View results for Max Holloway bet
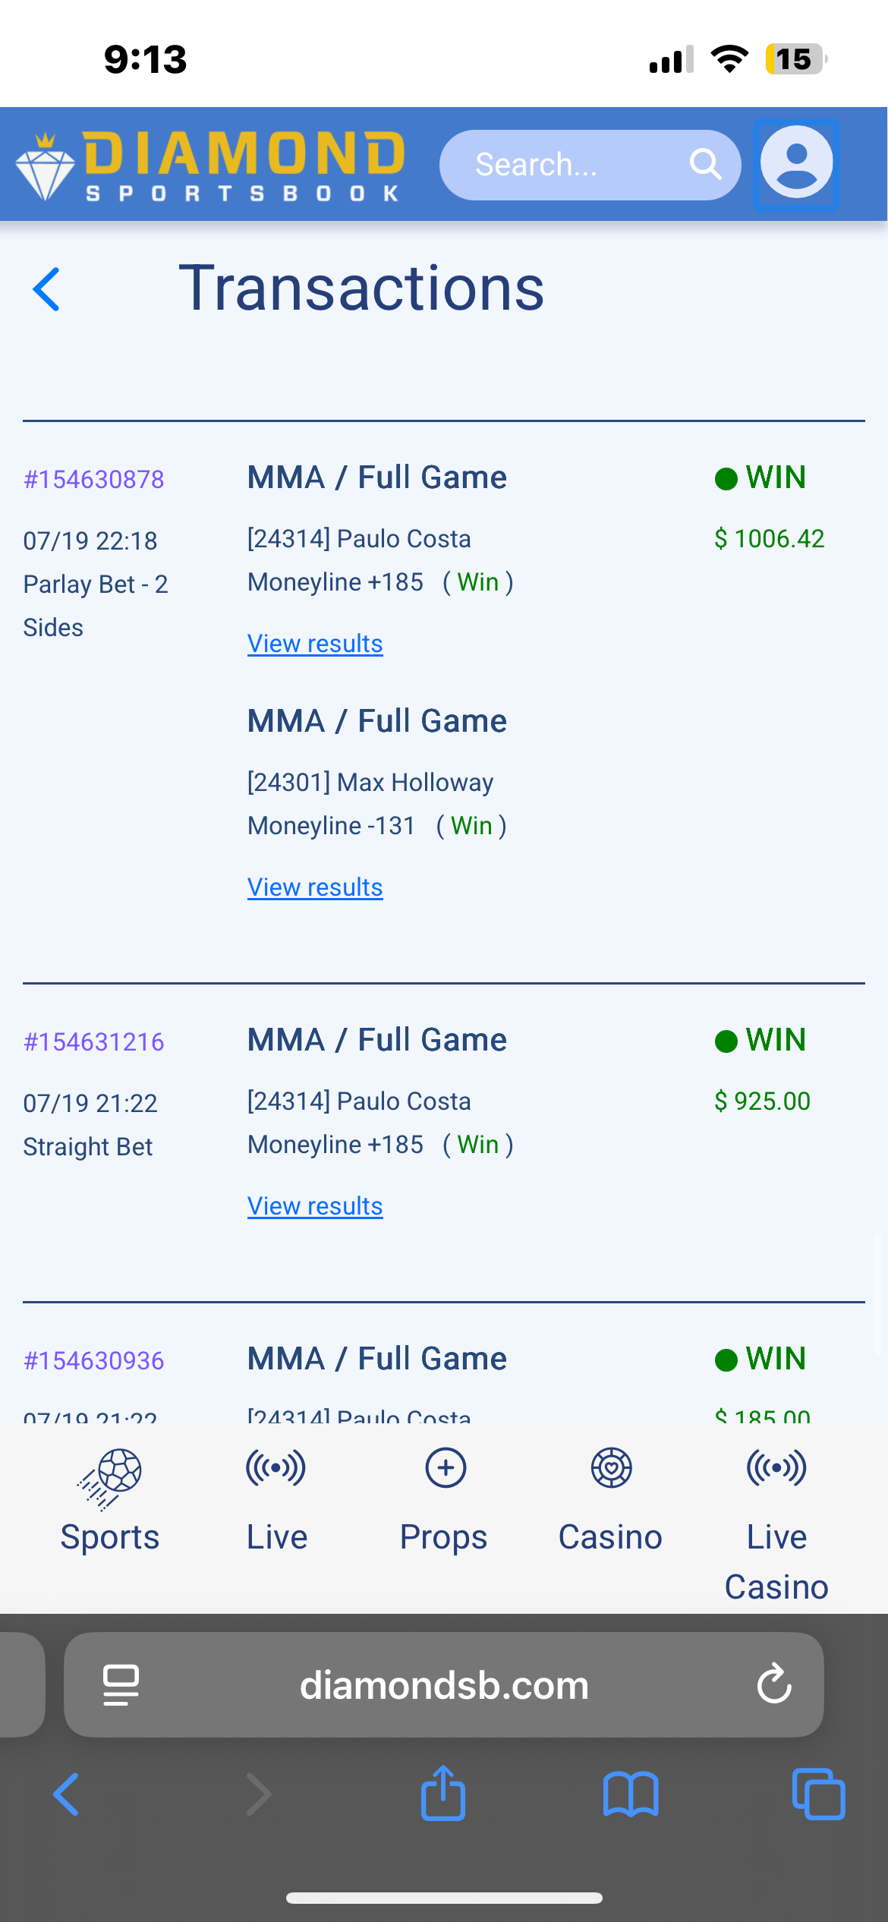 click(x=315, y=887)
